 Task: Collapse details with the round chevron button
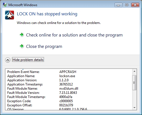[8, 60]
